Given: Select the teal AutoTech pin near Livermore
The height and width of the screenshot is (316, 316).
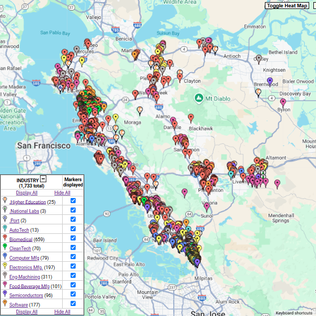Looking at the screenshot, I should (231, 174).
